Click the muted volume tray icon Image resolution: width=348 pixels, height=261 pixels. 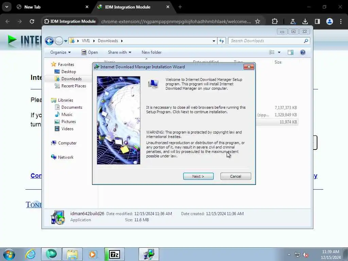point(306,255)
